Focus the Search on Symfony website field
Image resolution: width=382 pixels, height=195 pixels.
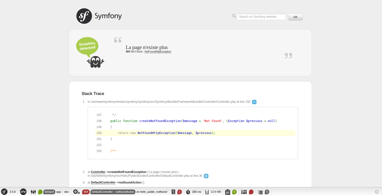(261, 17)
